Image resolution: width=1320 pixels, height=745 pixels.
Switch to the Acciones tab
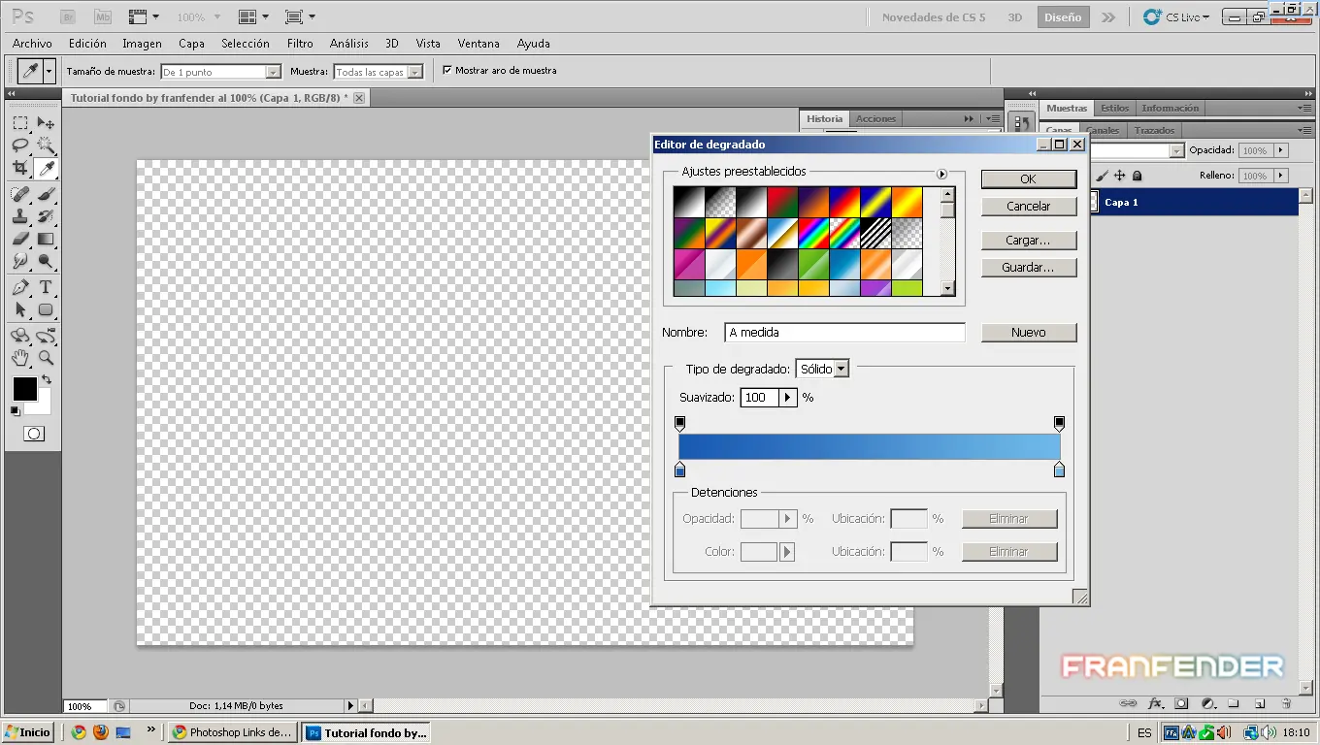point(875,118)
